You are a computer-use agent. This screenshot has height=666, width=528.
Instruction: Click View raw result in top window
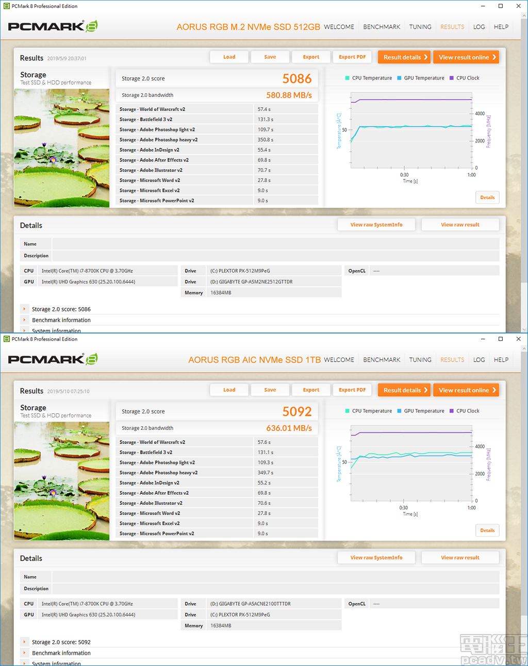pyautogui.click(x=460, y=225)
